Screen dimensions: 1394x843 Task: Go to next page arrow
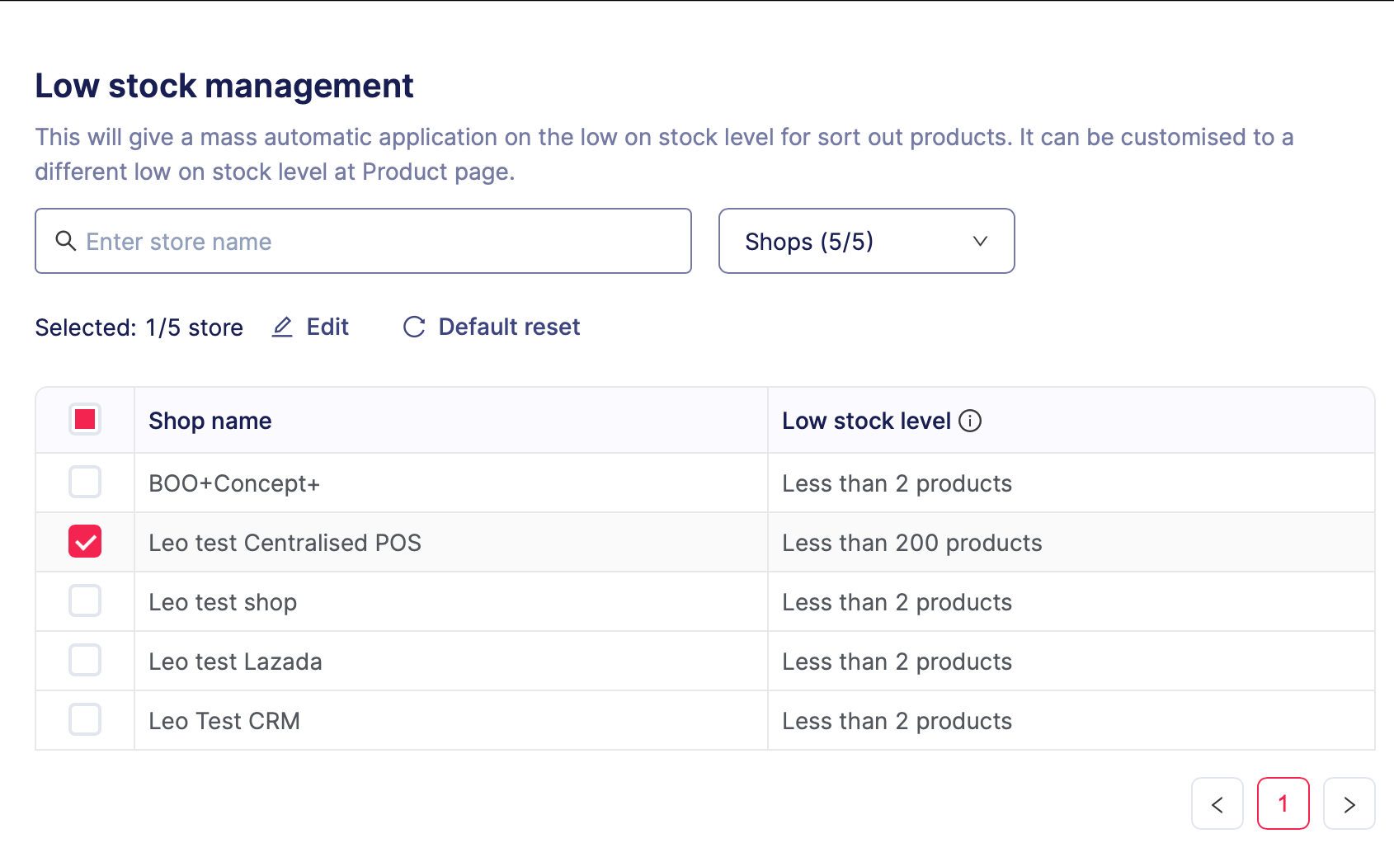pos(1349,803)
